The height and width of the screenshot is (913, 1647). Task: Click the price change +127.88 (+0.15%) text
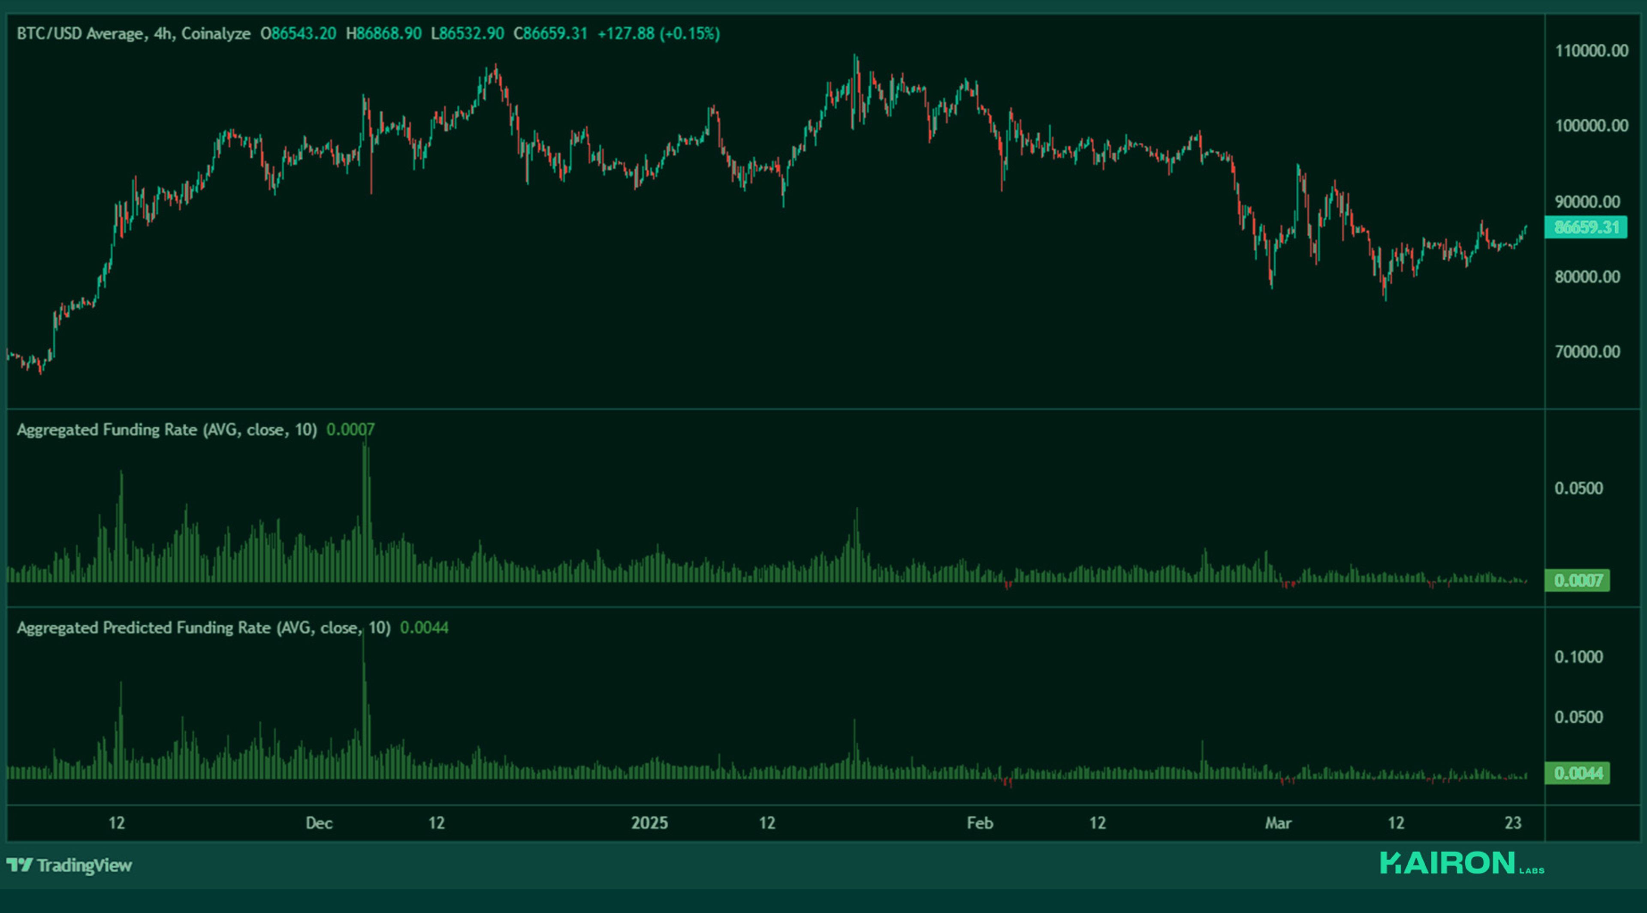[x=658, y=34]
